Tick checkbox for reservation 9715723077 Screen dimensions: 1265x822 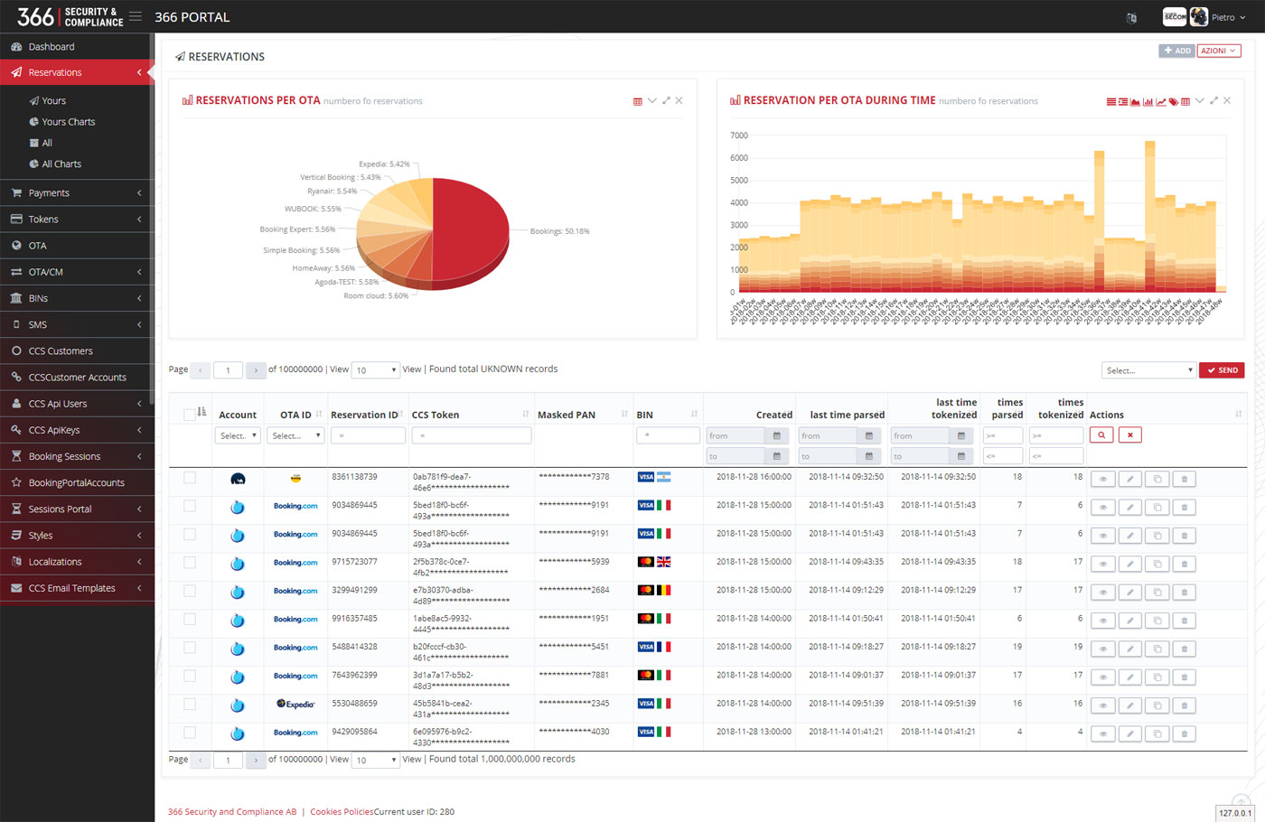click(x=190, y=563)
